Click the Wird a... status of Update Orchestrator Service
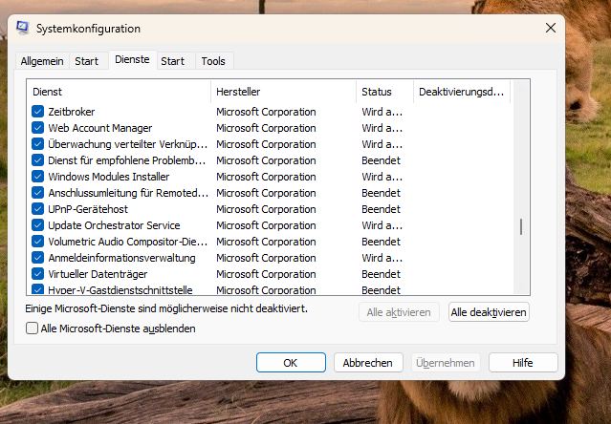Viewport: 611px width, 424px height. 382,225
